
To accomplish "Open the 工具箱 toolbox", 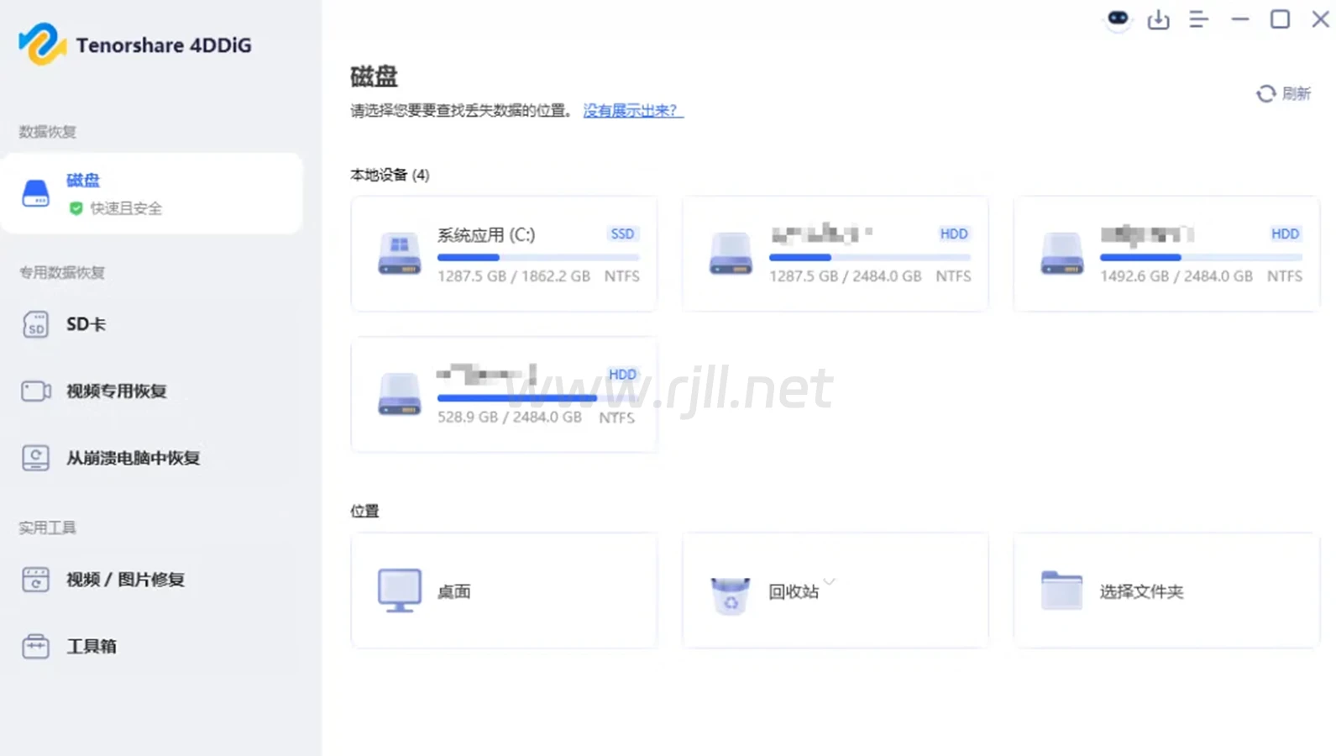I will (x=92, y=646).
